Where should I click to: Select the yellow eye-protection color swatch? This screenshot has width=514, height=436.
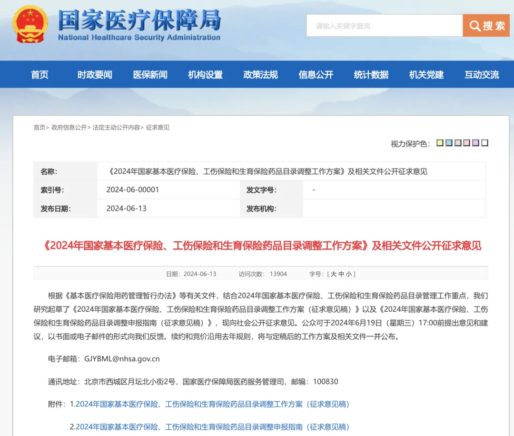(440, 143)
